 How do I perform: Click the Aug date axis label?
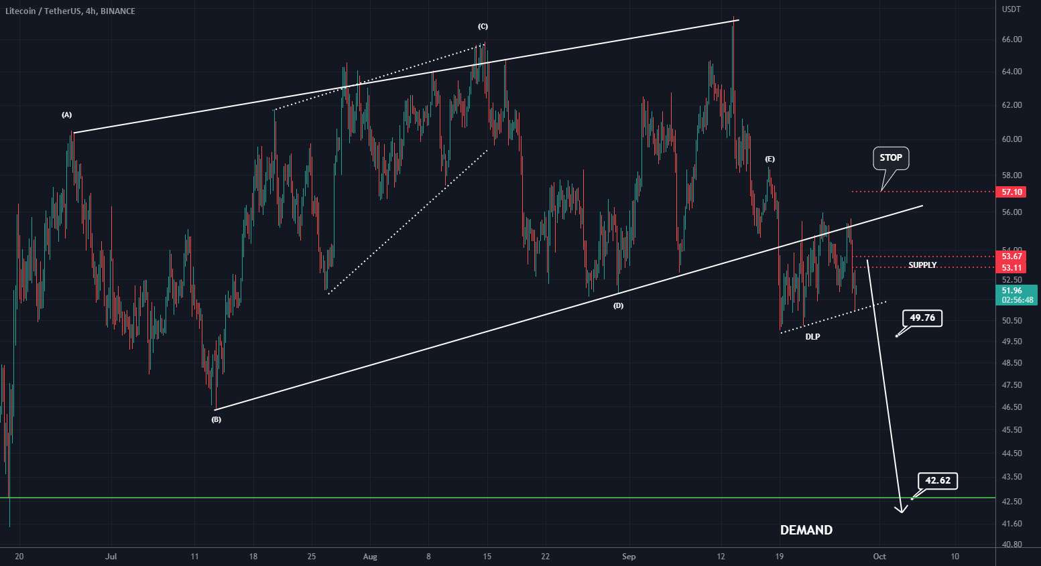click(370, 557)
